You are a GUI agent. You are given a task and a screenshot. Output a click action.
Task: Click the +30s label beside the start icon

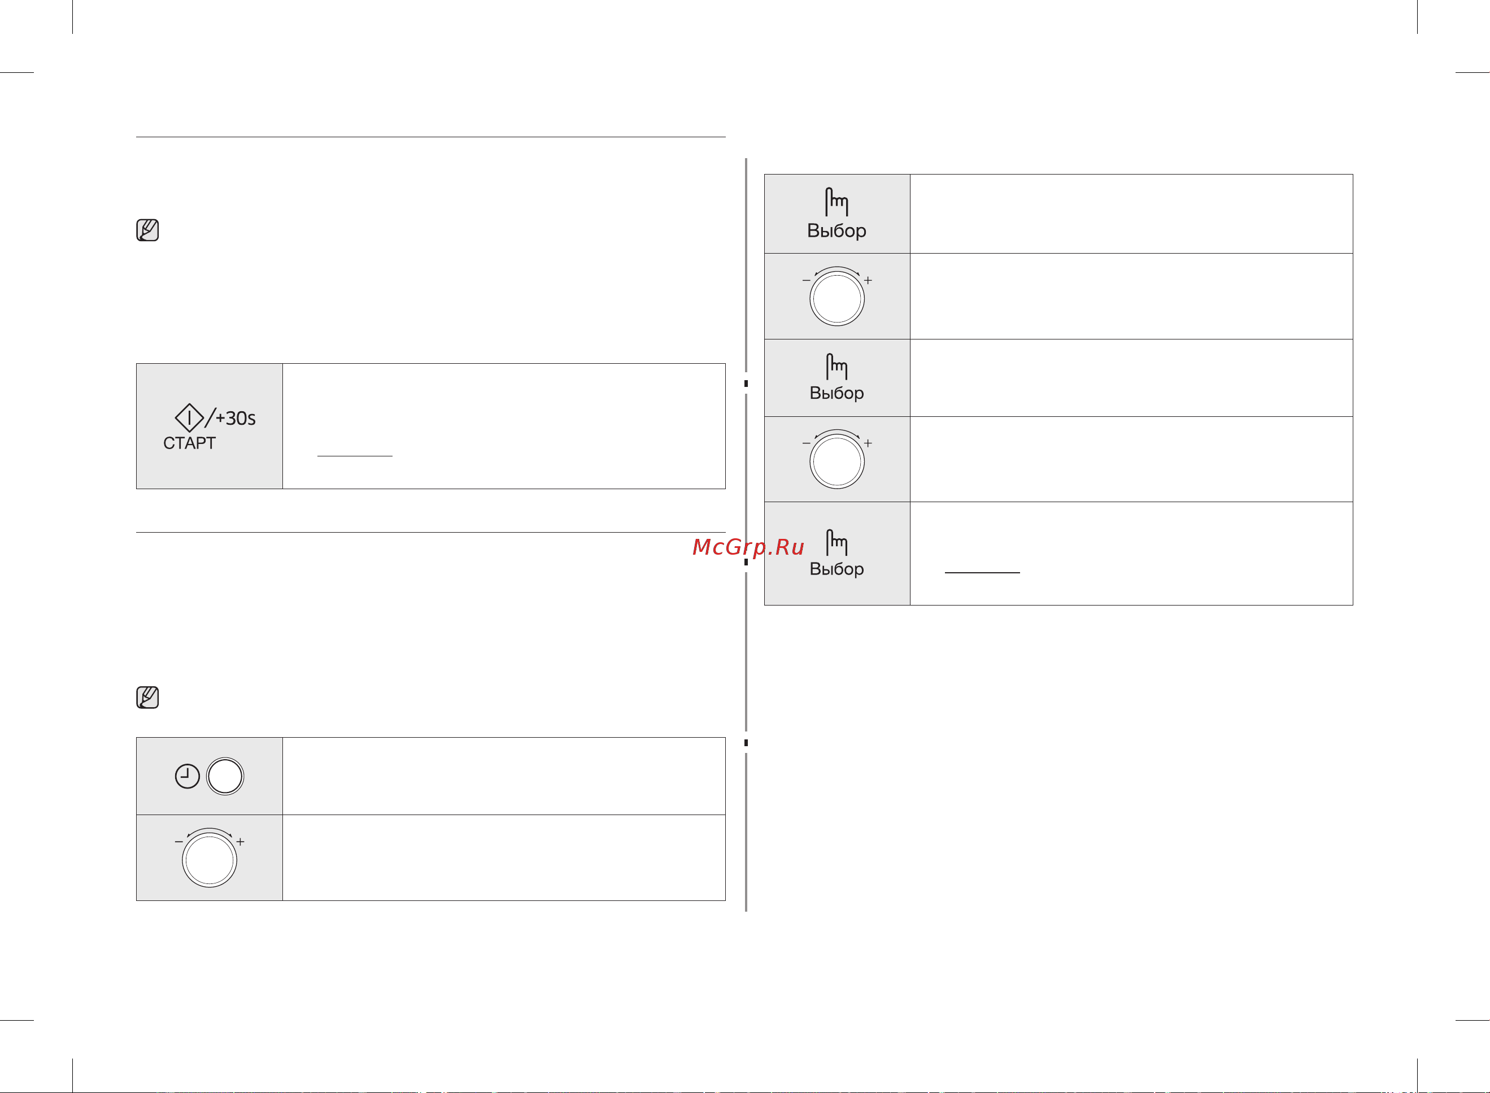tap(236, 418)
